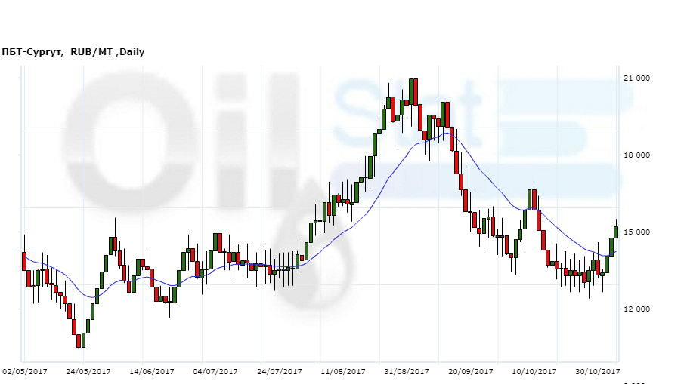Select the 31/08/2017 date label

point(407,372)
